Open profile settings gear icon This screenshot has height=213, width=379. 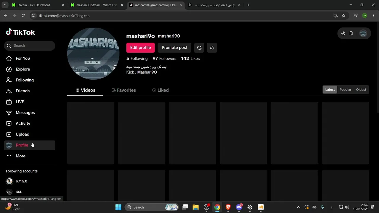pos(199,48)
